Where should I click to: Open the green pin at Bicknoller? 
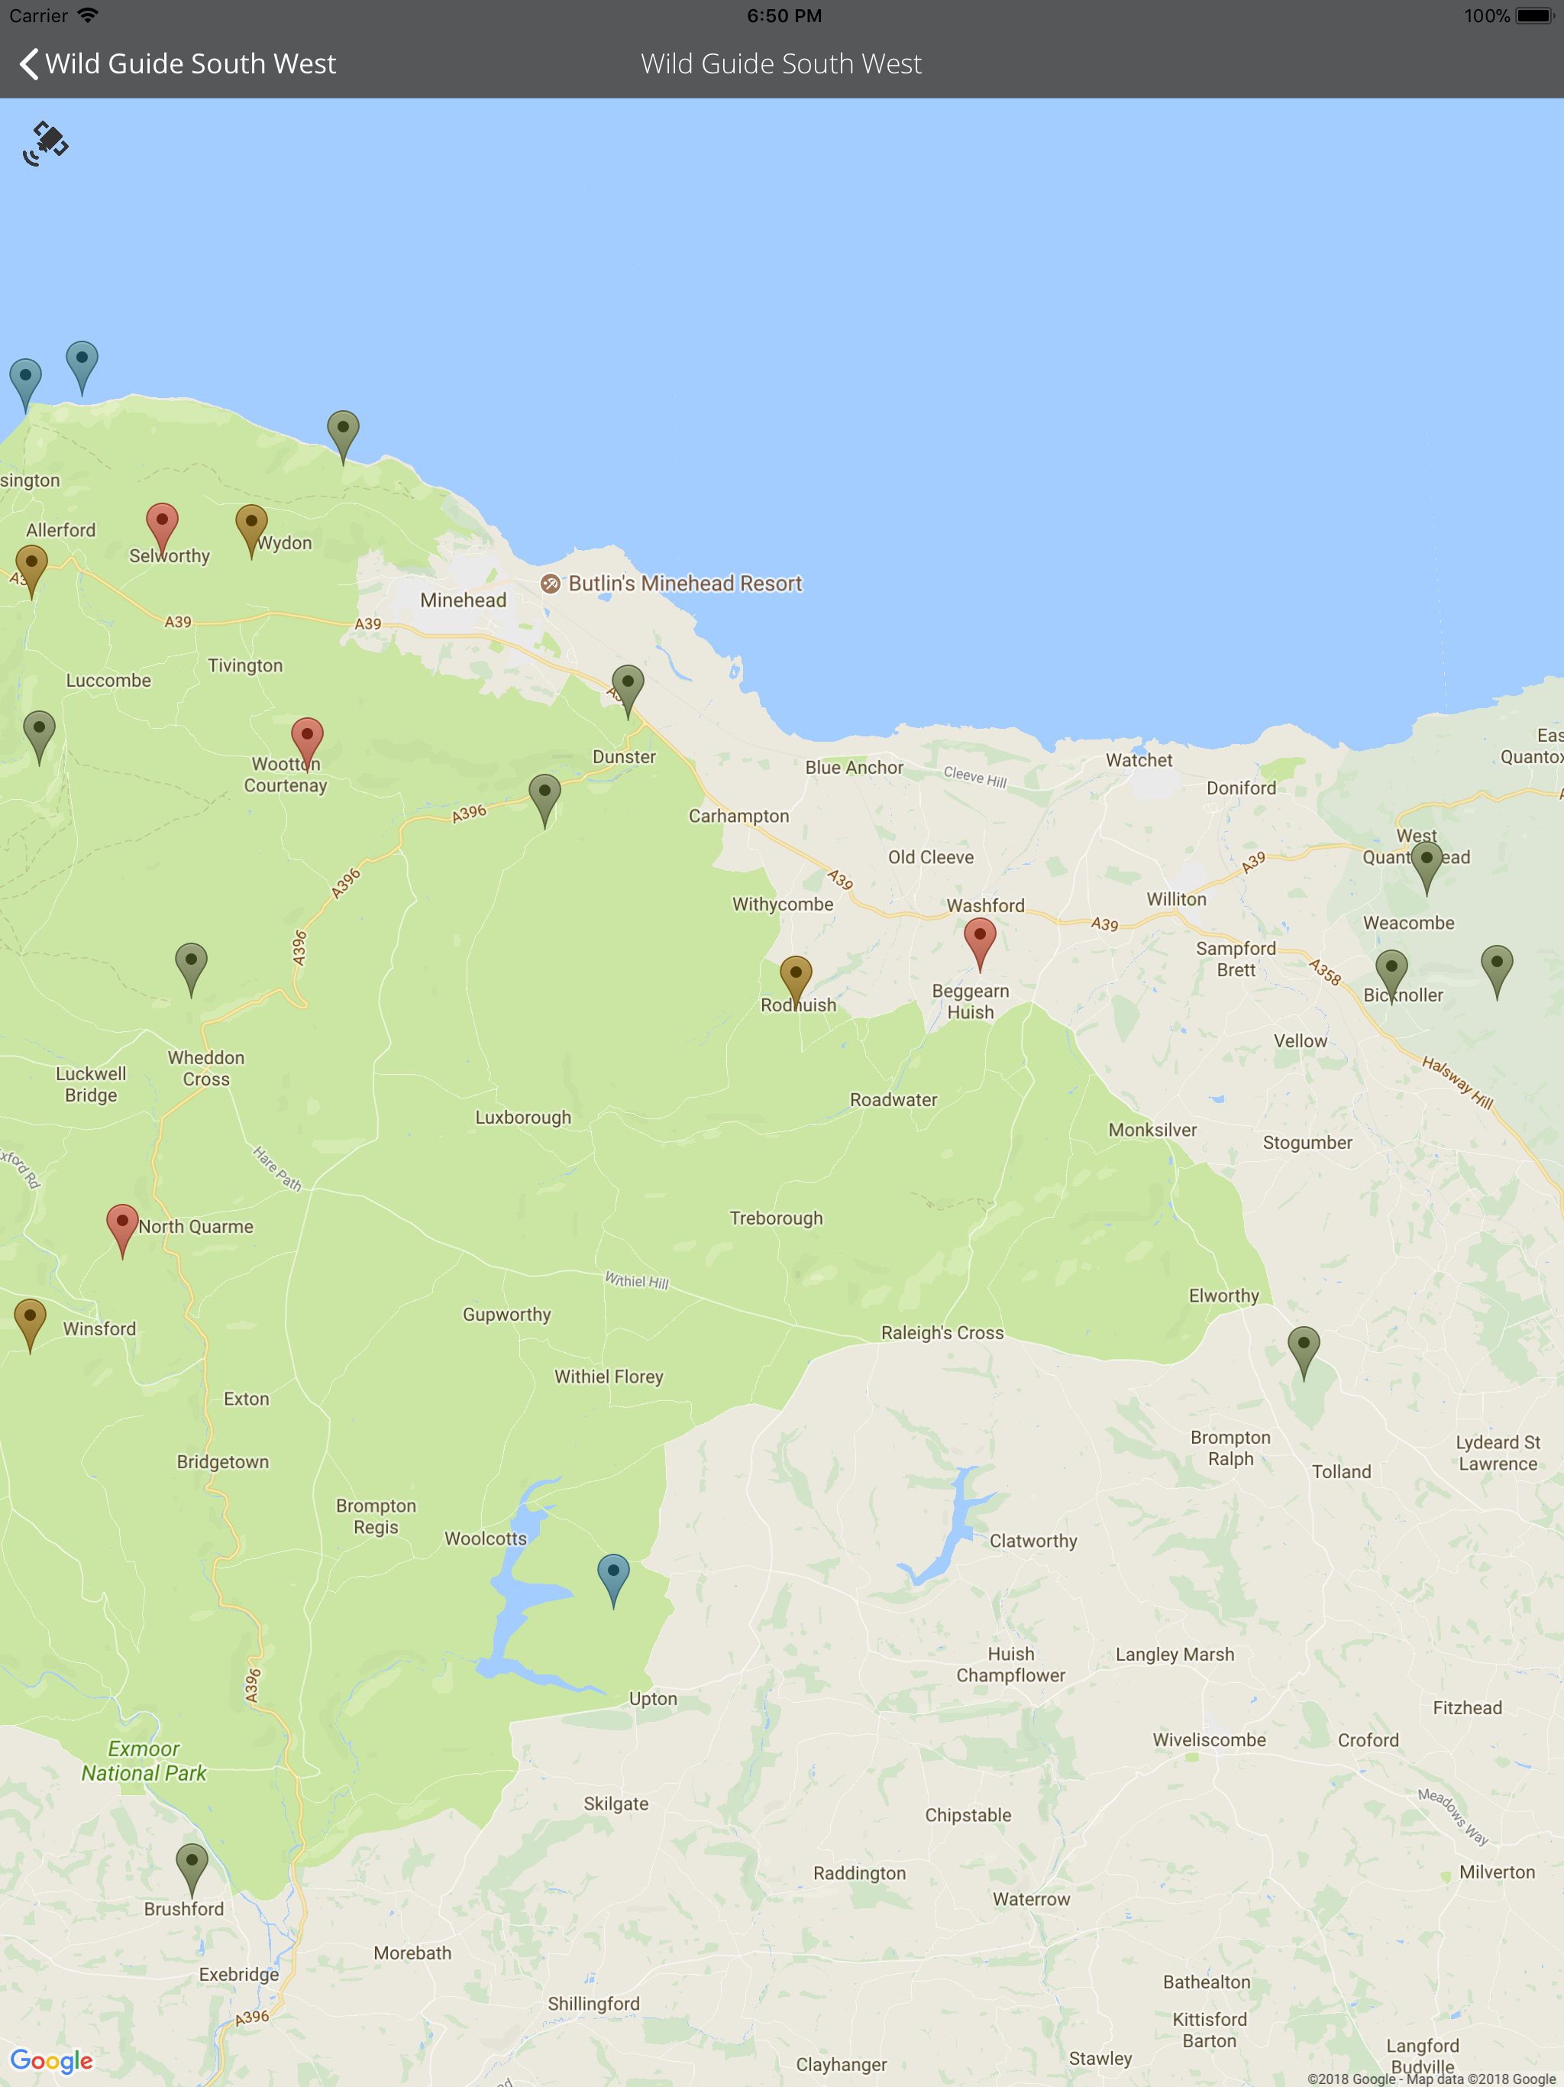coord(1391,978)
